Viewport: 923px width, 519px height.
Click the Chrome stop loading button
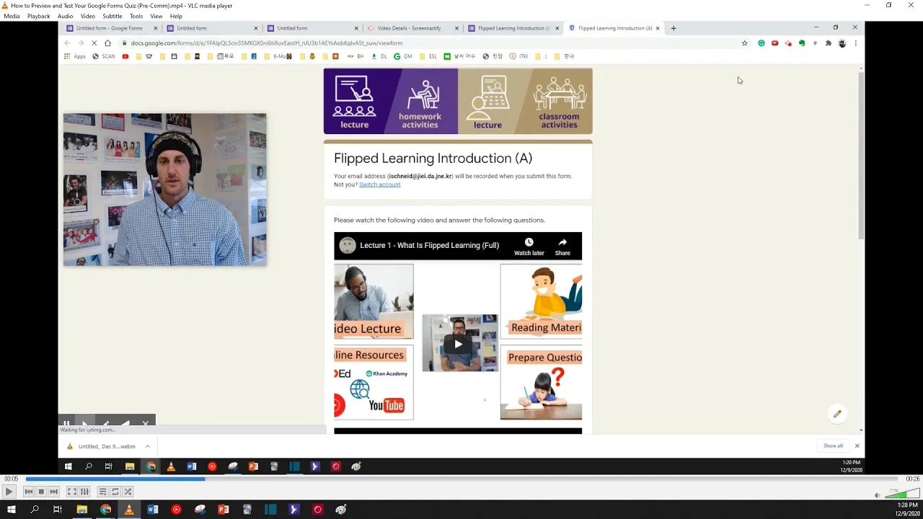(x=94, y=43)
